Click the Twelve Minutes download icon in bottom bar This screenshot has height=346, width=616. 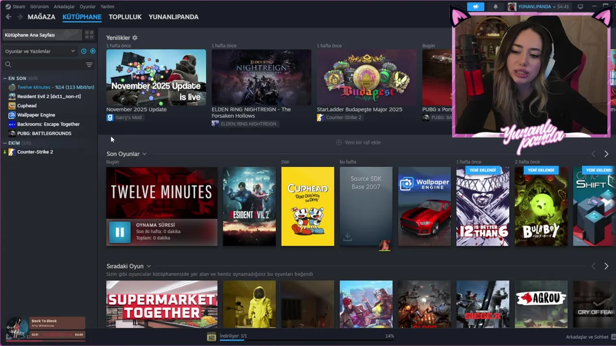pyautogui.click(x=211, y=337)
